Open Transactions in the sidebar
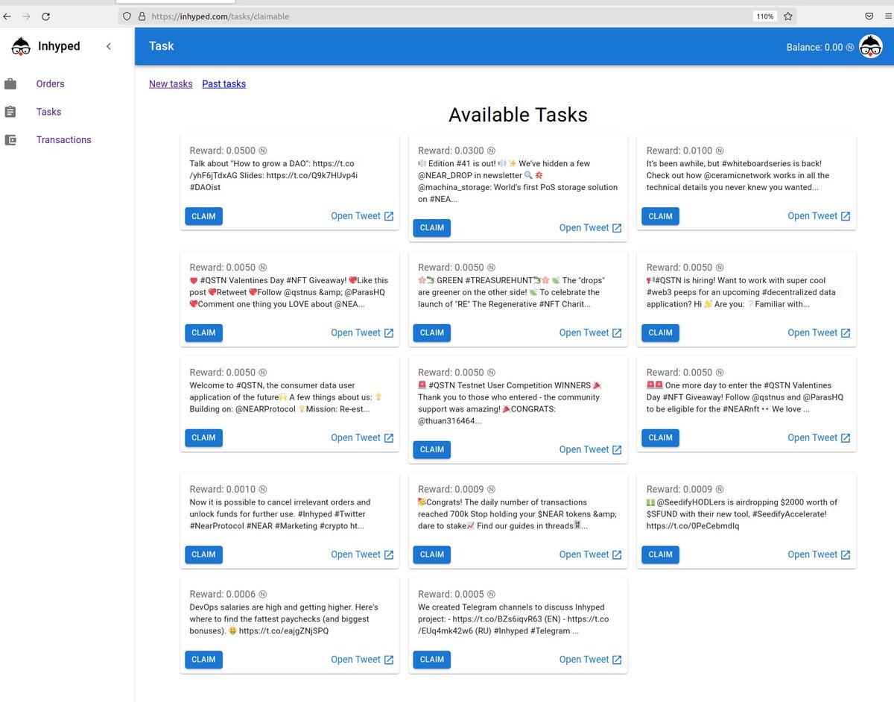 pos(64,140)
